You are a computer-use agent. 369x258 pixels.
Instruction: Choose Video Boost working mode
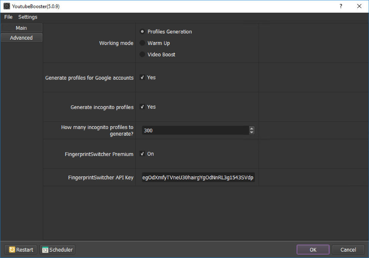coord(142,54)
